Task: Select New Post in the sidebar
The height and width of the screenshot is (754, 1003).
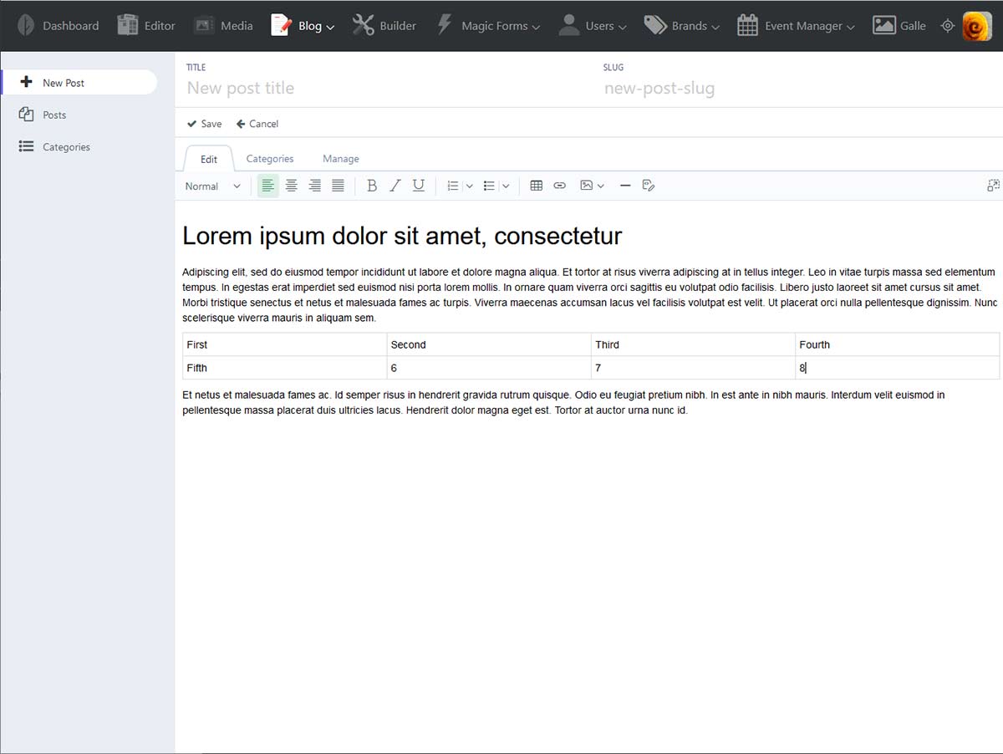Action: coord(79,83)
